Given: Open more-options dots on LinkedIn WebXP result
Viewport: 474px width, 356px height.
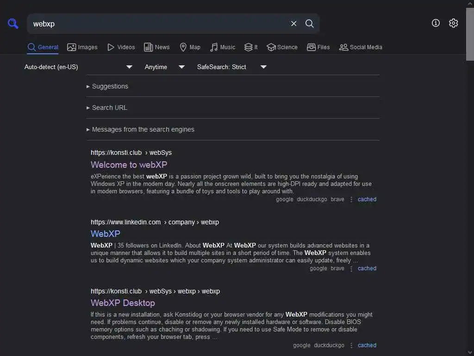Looking at the screenshot, I should point(351,268).
